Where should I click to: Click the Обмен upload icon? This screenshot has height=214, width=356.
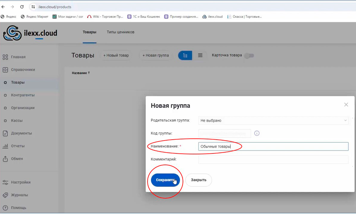click(5, 159)
